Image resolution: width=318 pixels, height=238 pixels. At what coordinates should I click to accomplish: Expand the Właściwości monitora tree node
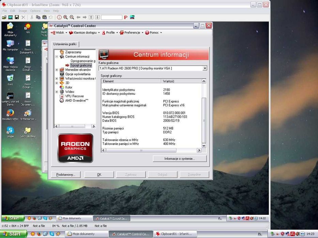pyautogui.click(x=57, y=79)
